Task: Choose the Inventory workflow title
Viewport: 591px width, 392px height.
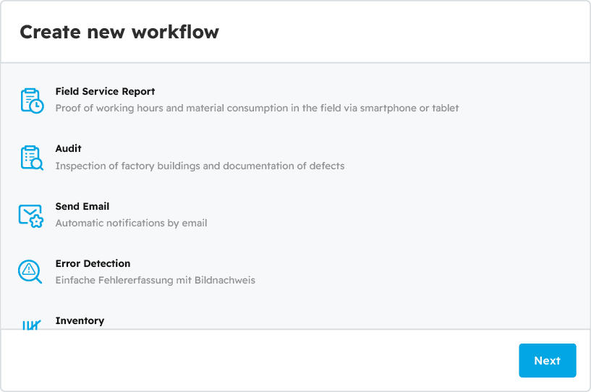Action: 80,320
